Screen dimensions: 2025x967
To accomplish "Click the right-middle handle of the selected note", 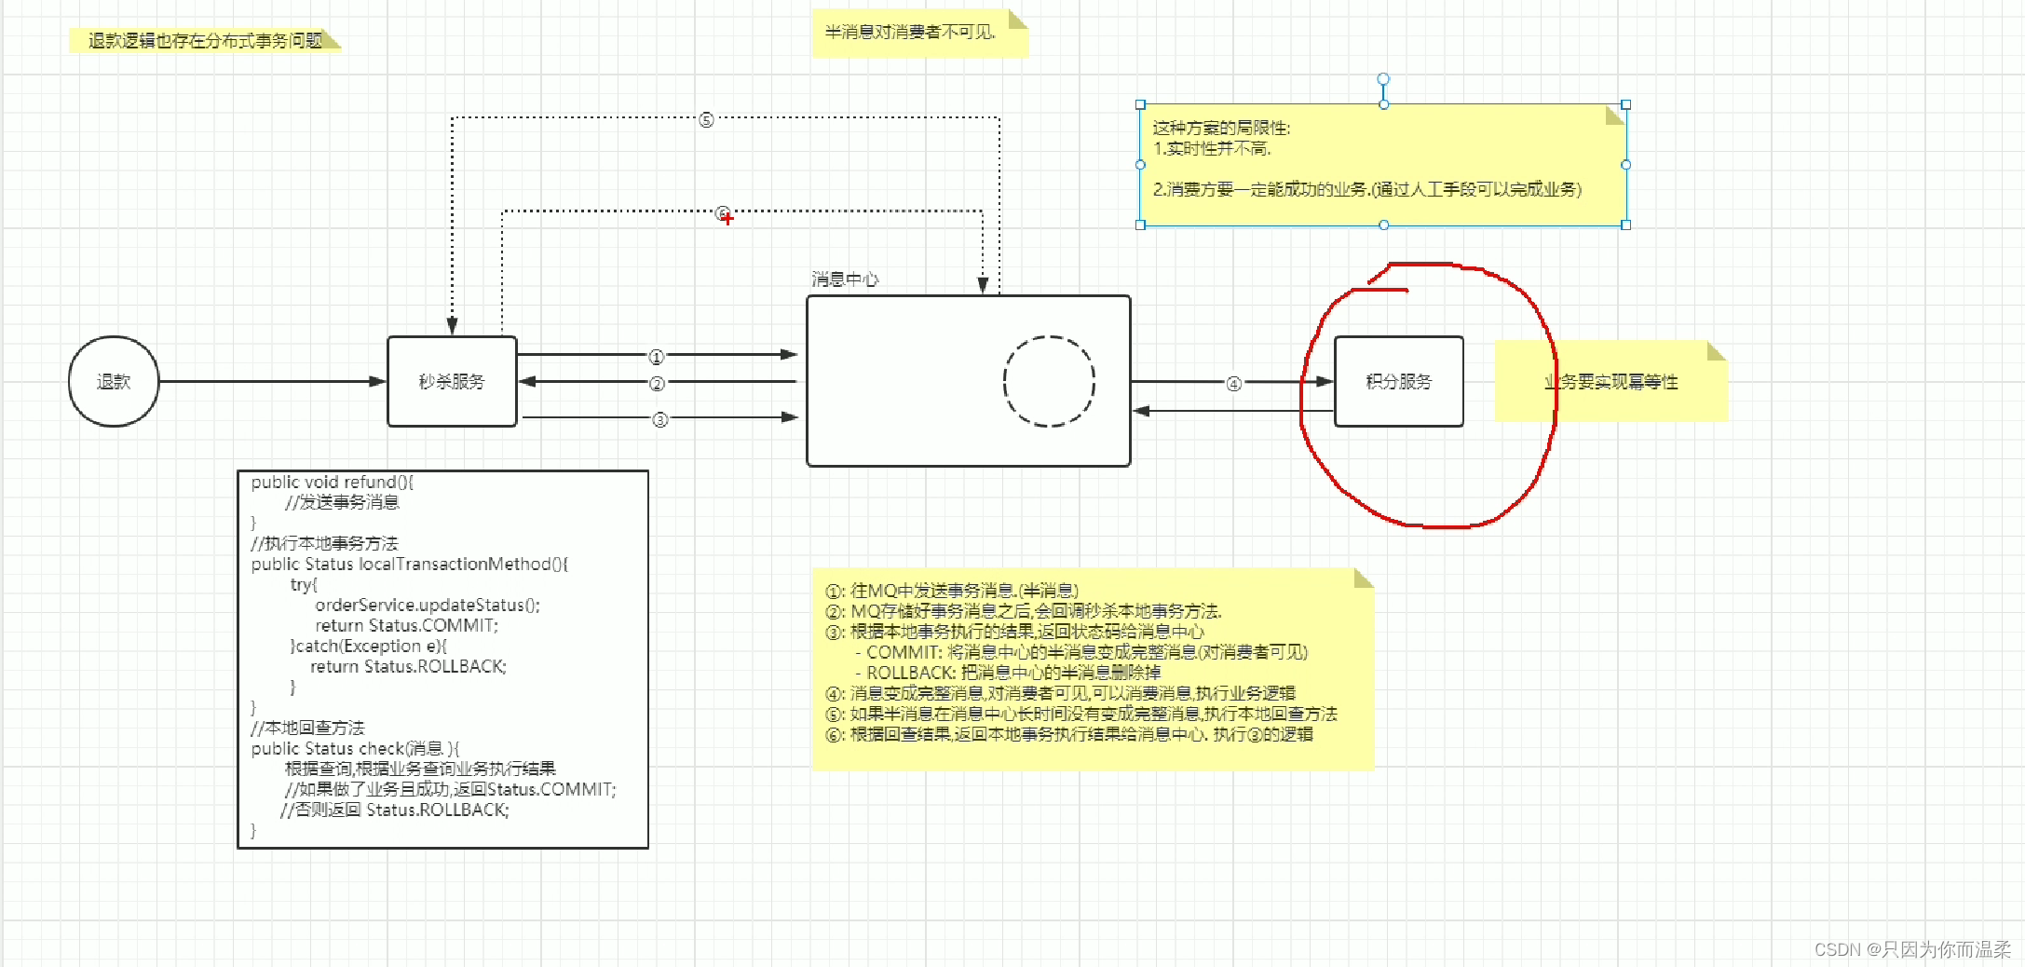I will (1626, 165).
